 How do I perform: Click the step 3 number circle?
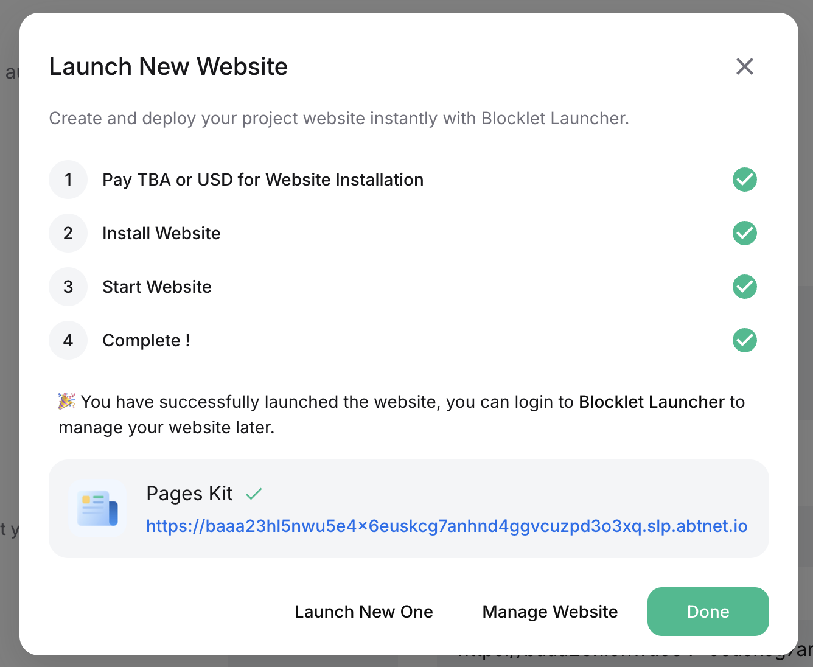click(x=68, y=287)
